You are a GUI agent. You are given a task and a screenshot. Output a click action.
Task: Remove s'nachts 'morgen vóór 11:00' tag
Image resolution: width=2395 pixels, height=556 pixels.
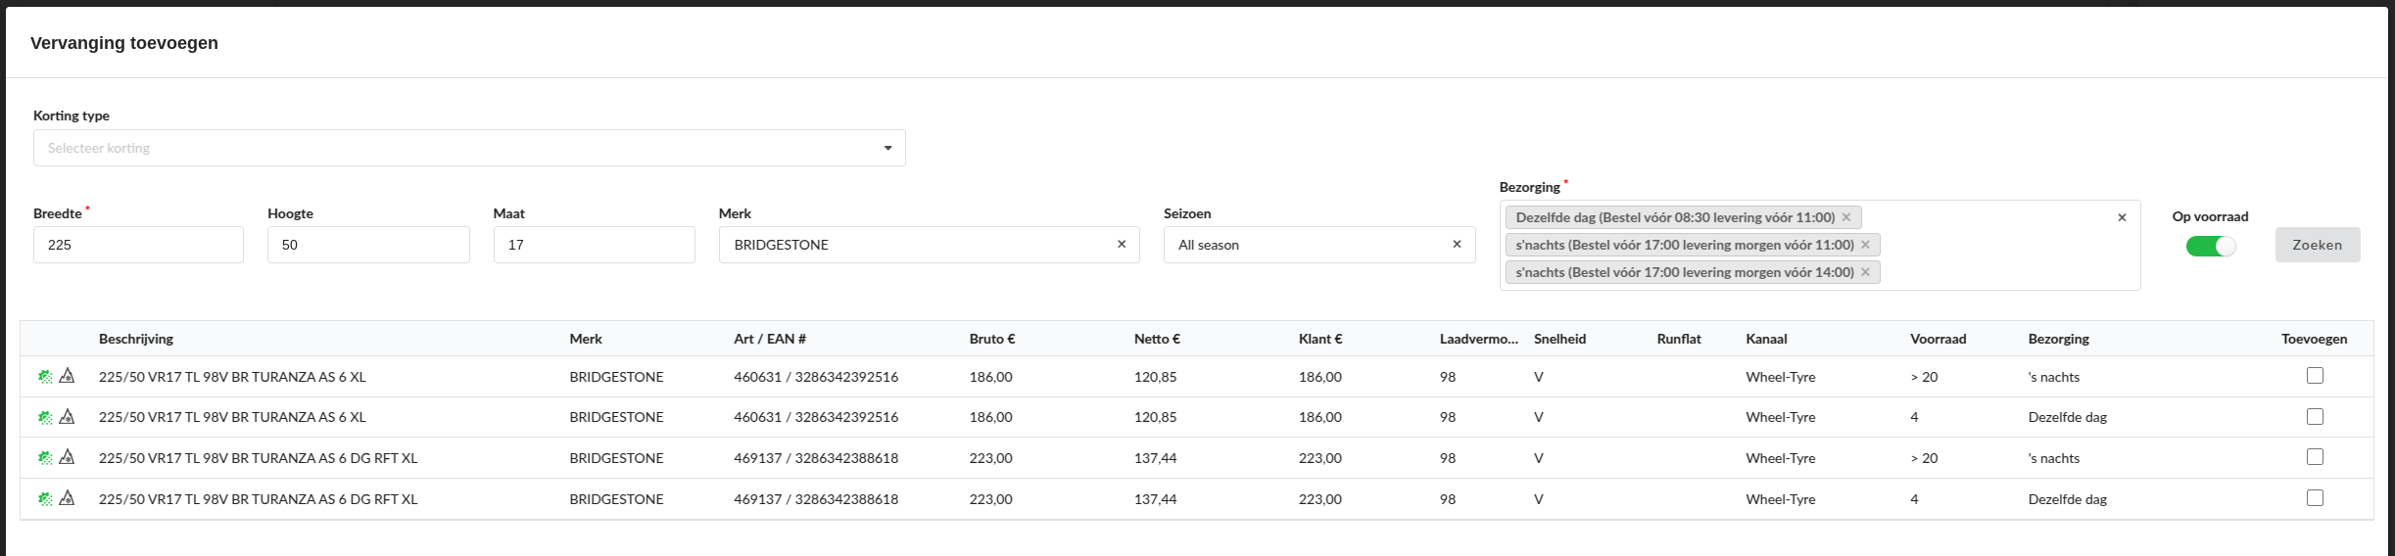tap(1865, 245)
